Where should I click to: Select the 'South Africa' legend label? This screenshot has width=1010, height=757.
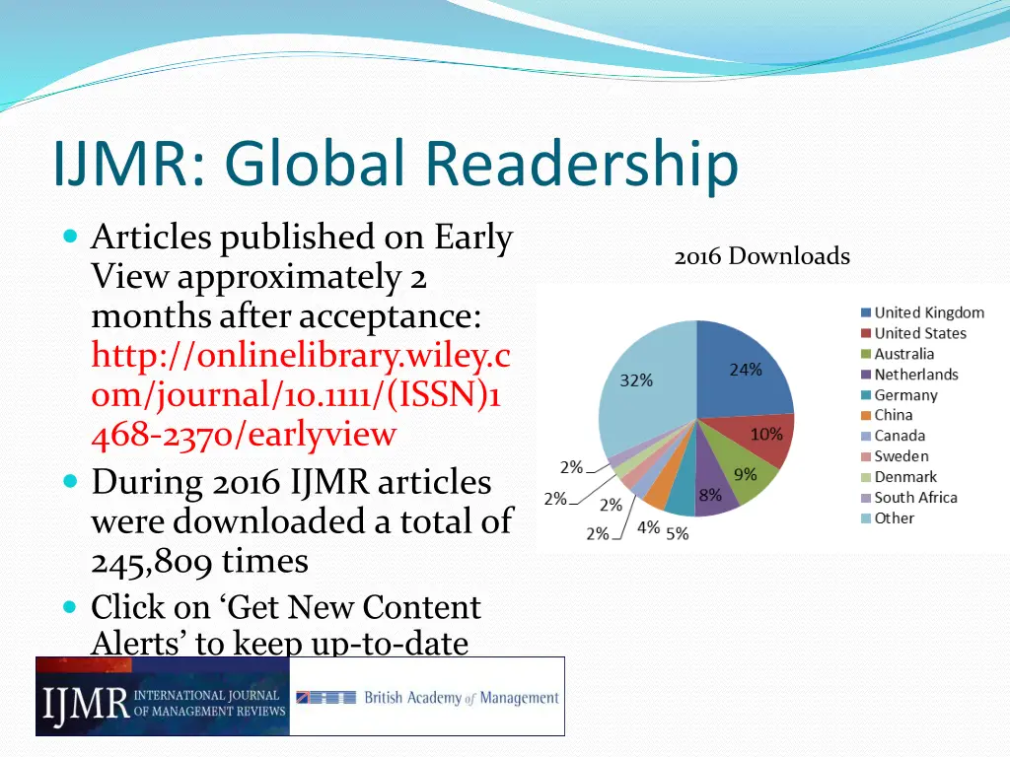(915, 498)
